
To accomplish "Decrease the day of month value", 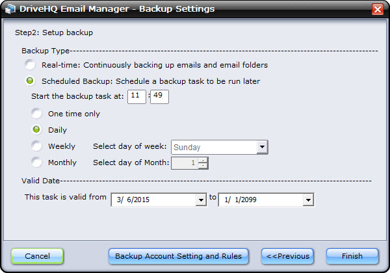I will (203, 166).
